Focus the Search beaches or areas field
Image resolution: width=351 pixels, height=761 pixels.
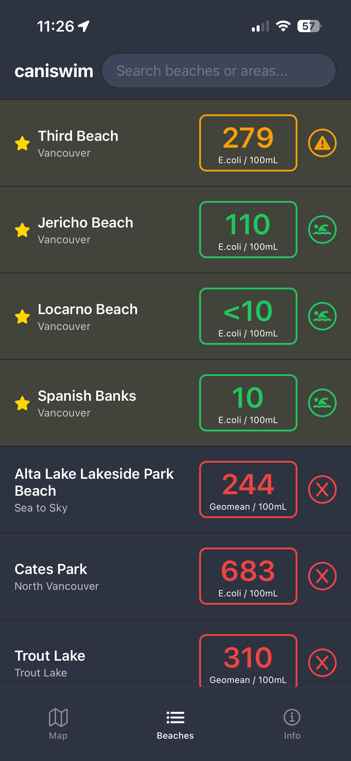(219, 71)
